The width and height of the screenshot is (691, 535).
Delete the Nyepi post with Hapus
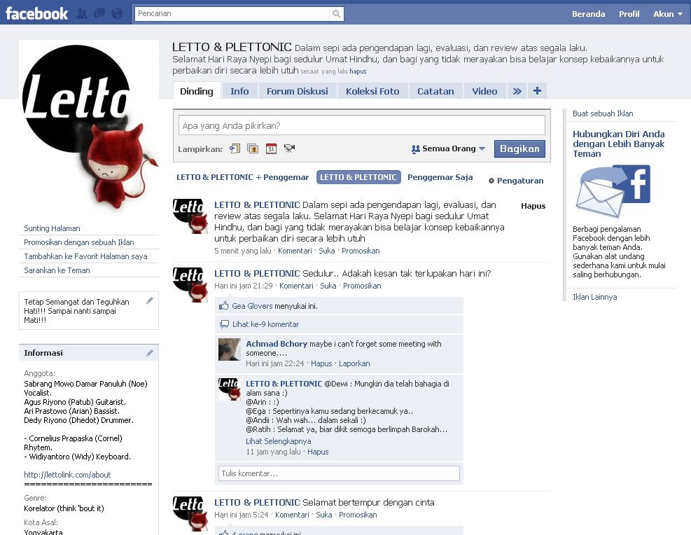(533, 206)
